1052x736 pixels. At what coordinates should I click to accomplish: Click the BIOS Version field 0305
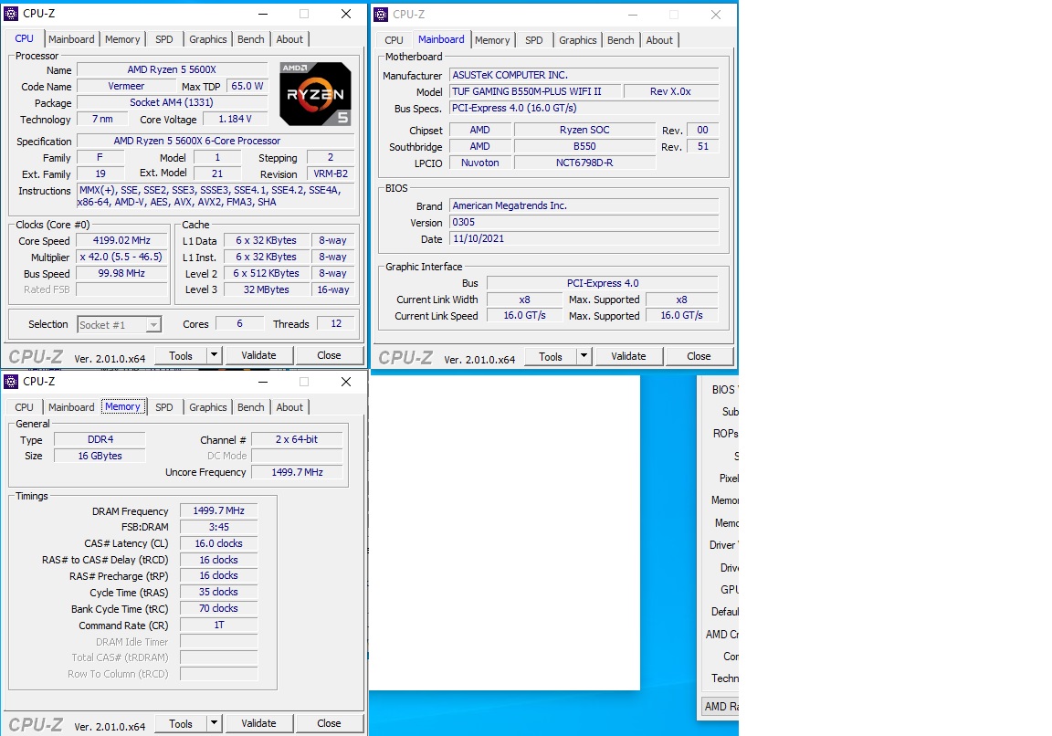[x=584, y=222]
